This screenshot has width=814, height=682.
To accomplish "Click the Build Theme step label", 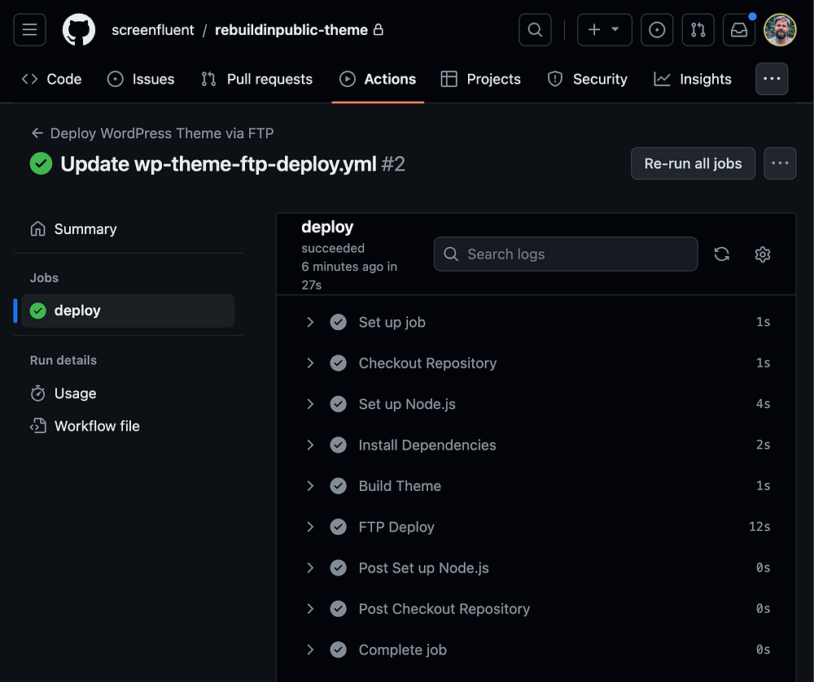I will (x=400, y=485).
